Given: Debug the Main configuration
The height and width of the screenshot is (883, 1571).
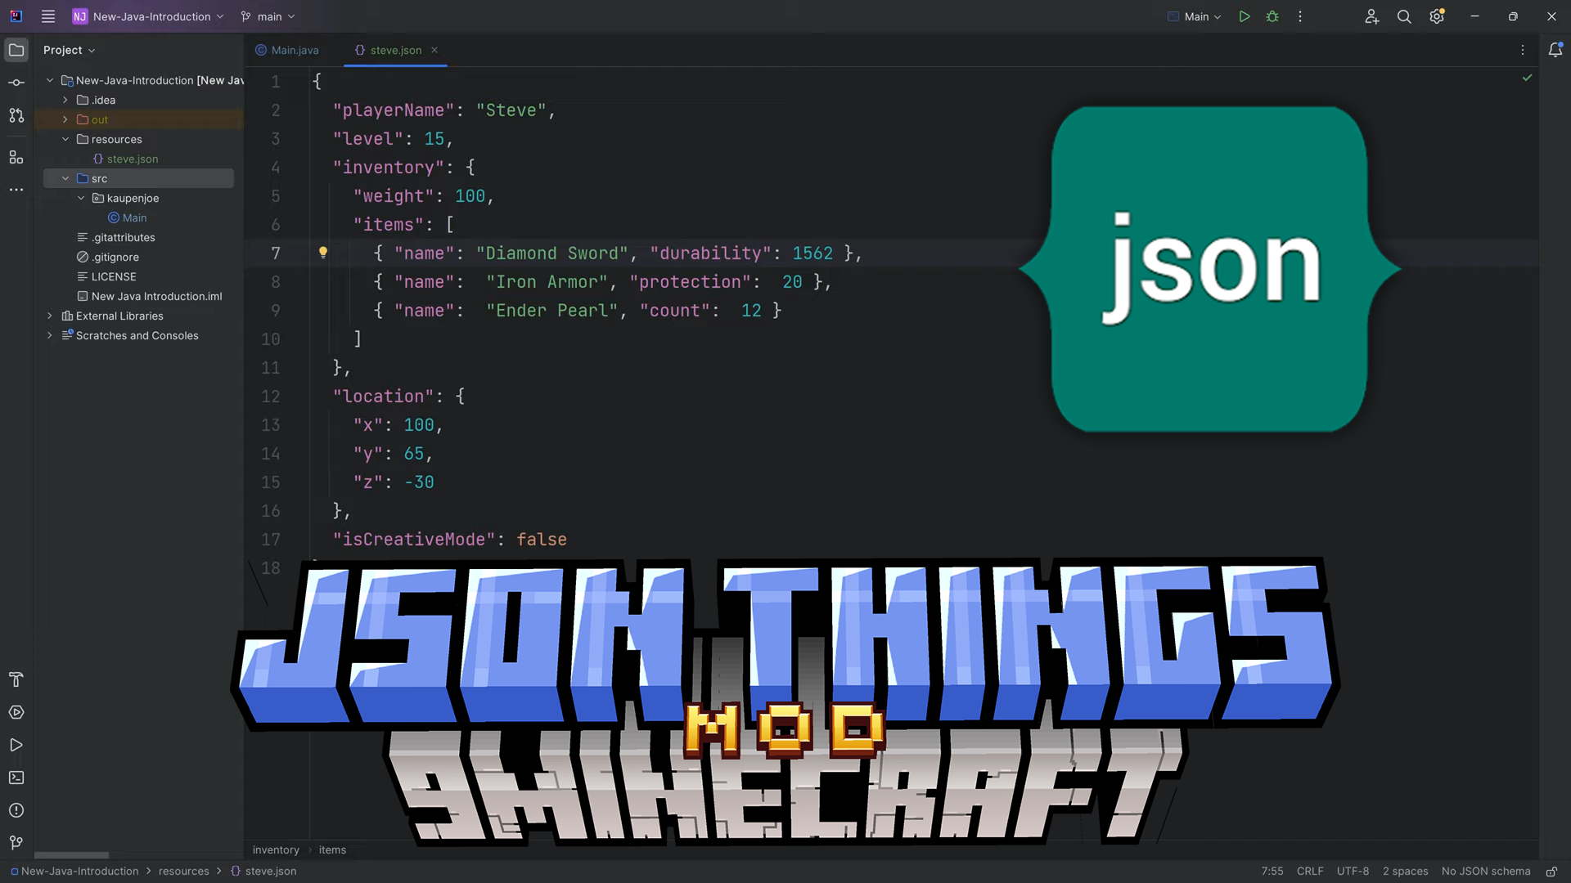Looking at the screenshot, I should click(x=1272, y=16).
